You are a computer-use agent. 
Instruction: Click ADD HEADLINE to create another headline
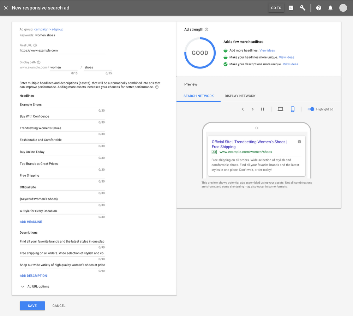click(31, 222)
